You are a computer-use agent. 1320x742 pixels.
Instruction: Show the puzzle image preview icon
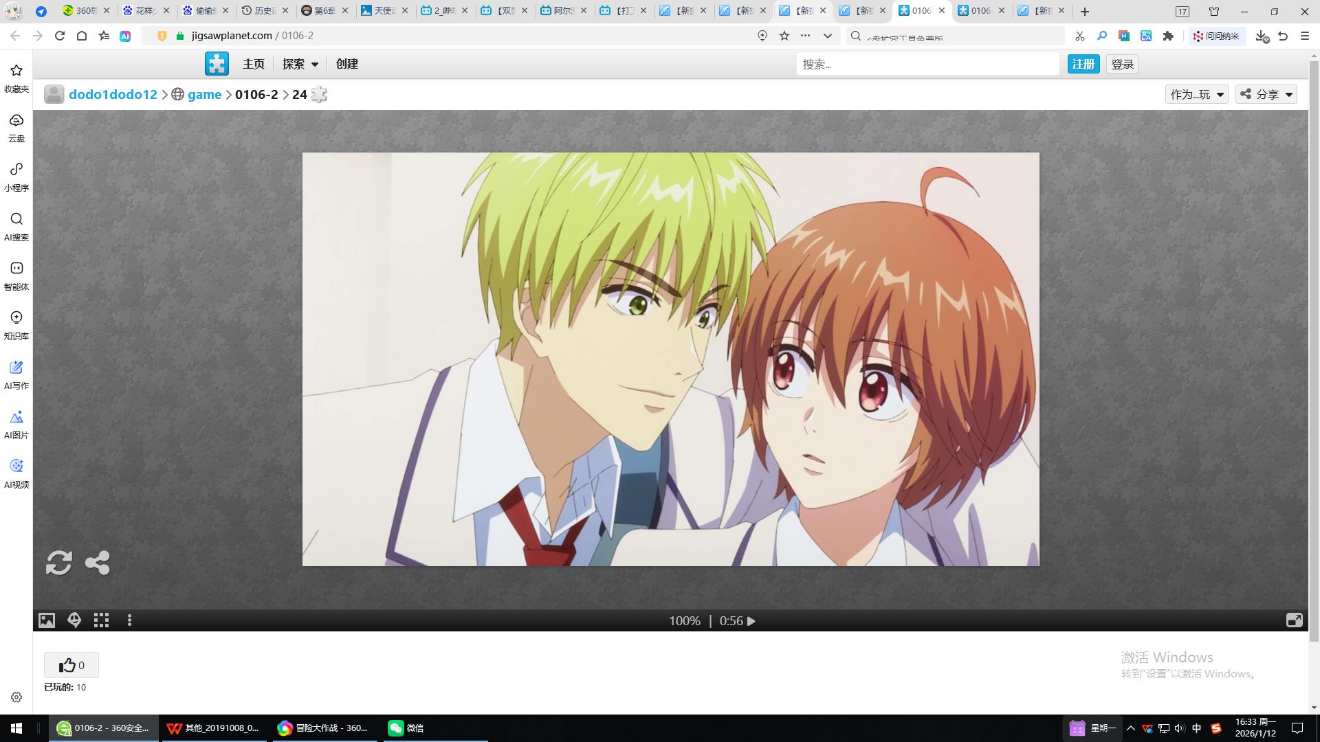47,620
